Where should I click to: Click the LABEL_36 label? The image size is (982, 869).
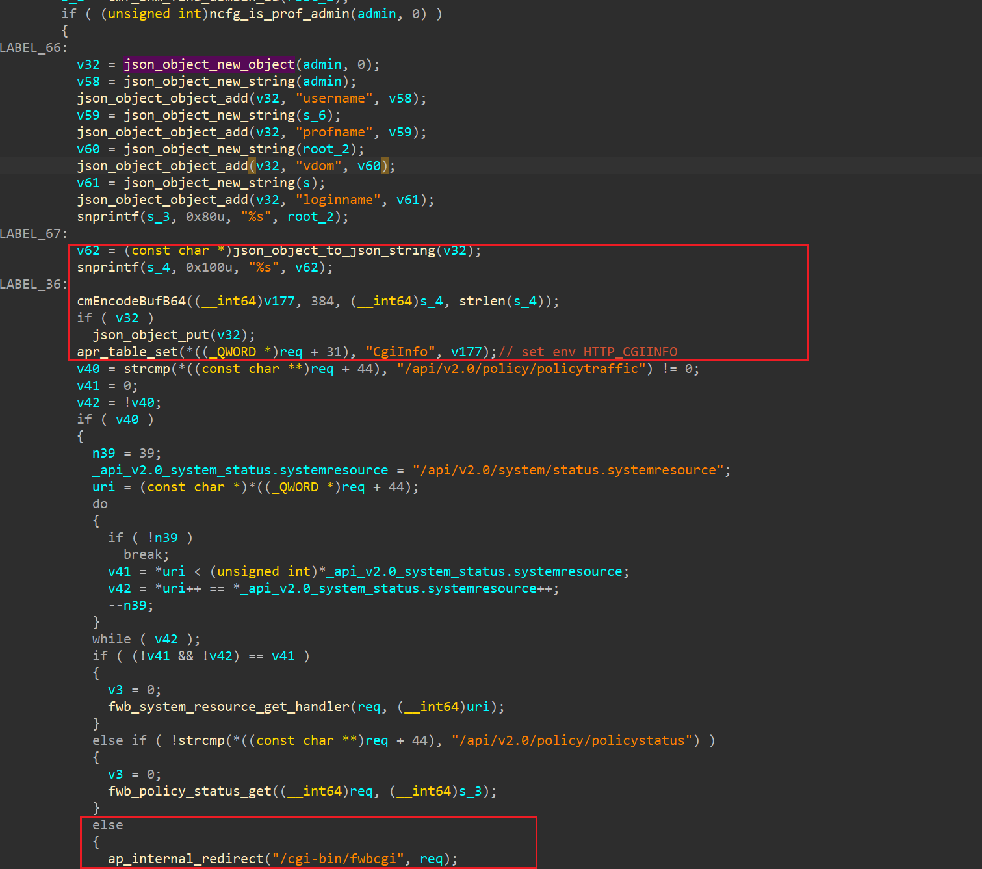[x=32, y=284]
